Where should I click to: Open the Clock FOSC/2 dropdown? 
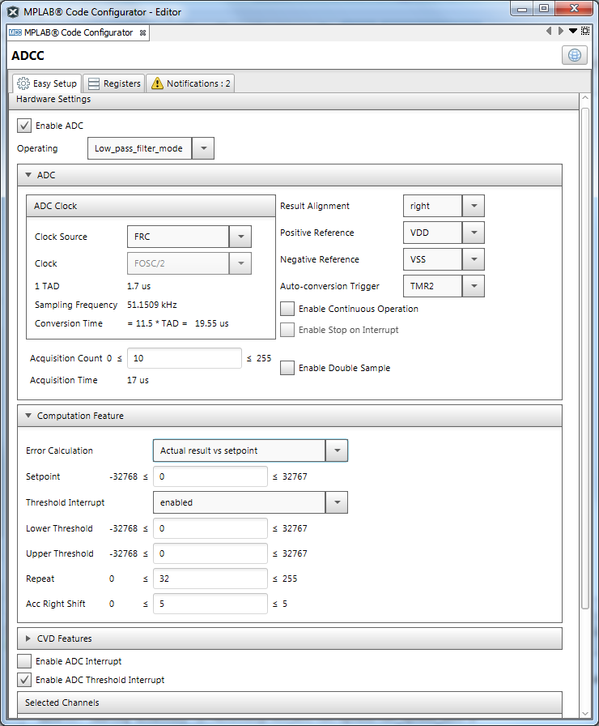[x=240, y=263]
